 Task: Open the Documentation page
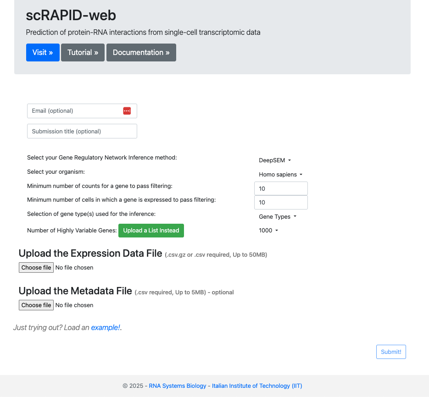pyautogui.click(x=141, y=52)
